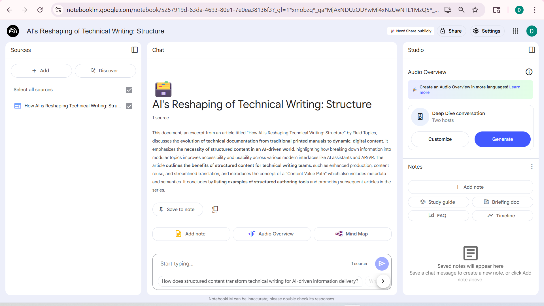Click the notebook emoji icon
This screenshot has height=306, width=544.
pyautogui.click(x=163, y=89)
